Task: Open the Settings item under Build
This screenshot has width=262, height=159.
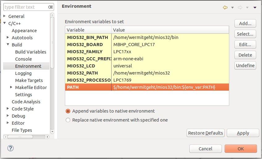Action: pos(23,95)
